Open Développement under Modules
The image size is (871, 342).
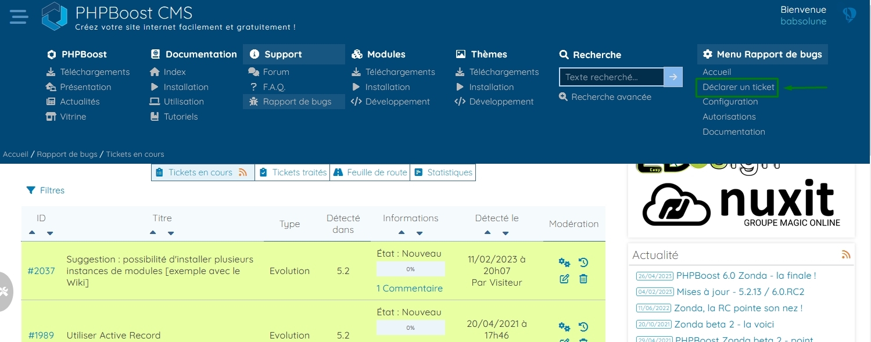pyautogui.click(x=390, y=102)
